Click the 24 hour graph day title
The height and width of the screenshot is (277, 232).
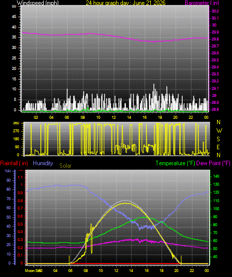pyautogui.click(x=125, y=3)
